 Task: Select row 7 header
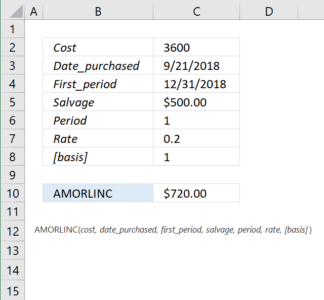point(12,138)
